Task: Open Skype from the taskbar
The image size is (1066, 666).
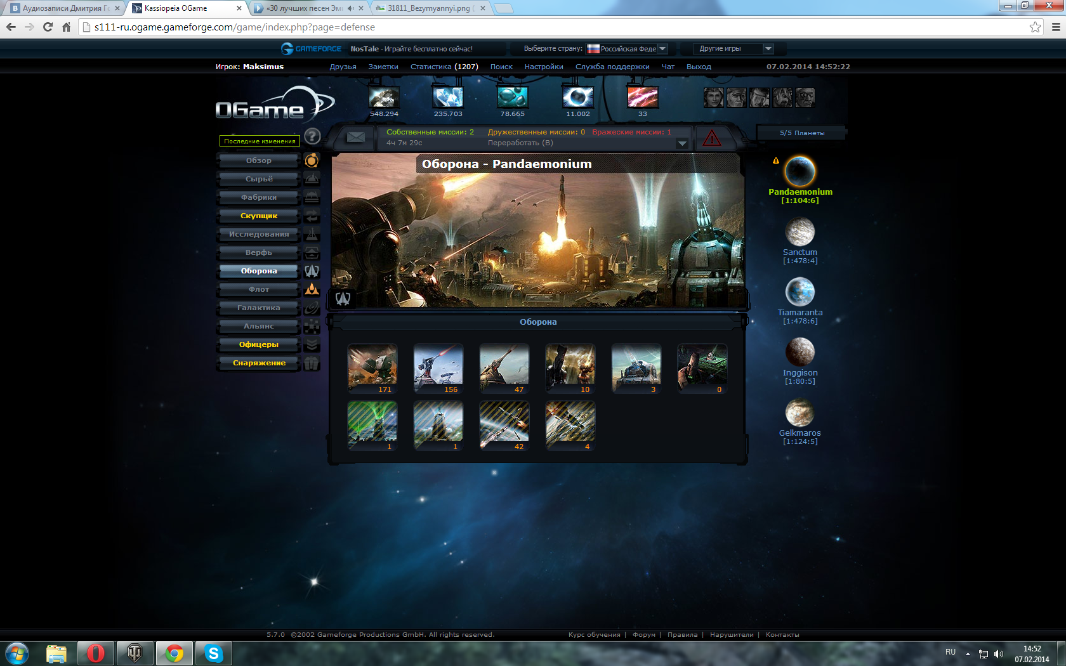Action: click(x=214, y=653)
